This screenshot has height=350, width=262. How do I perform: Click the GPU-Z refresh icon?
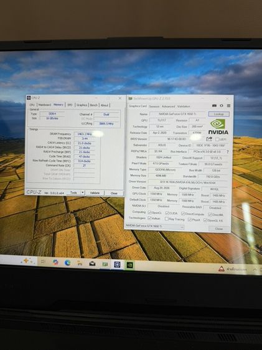[x=222, y=106]
